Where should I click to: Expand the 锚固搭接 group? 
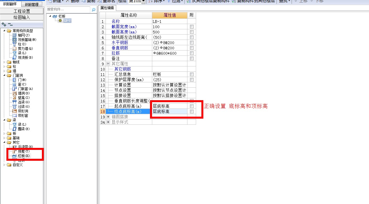click(108, 117)
